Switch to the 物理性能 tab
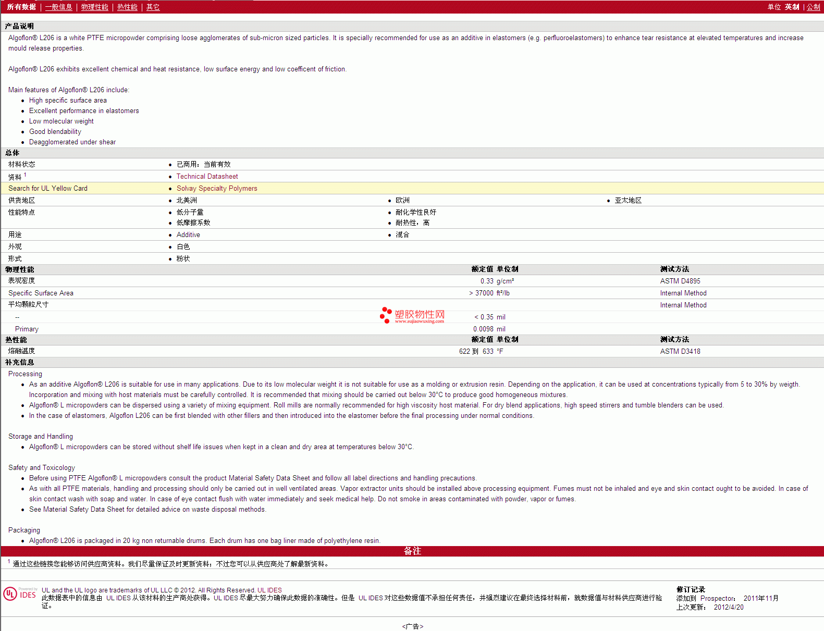The height and width of the screenshot is (631, 824). pos(94,7)
